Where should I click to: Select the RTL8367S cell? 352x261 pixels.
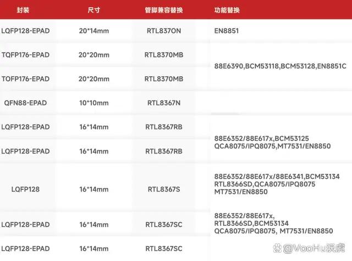[164, 189]
